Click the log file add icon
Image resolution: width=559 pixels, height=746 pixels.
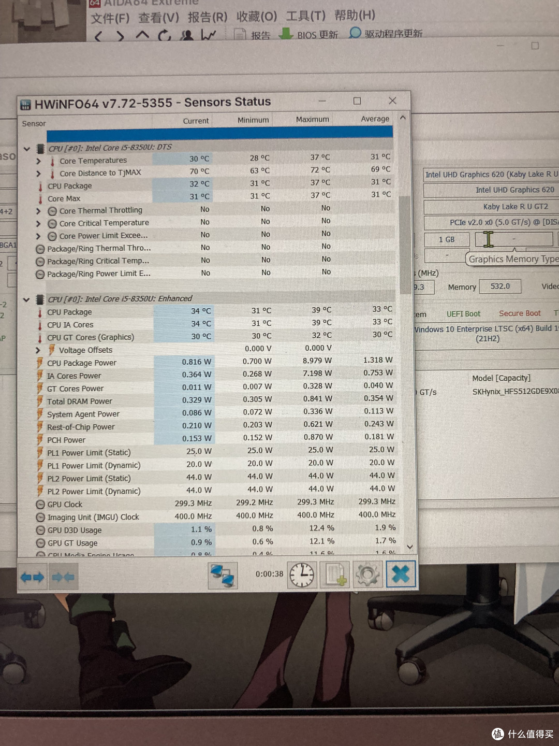pyautogui.click(x=334, y=575)
